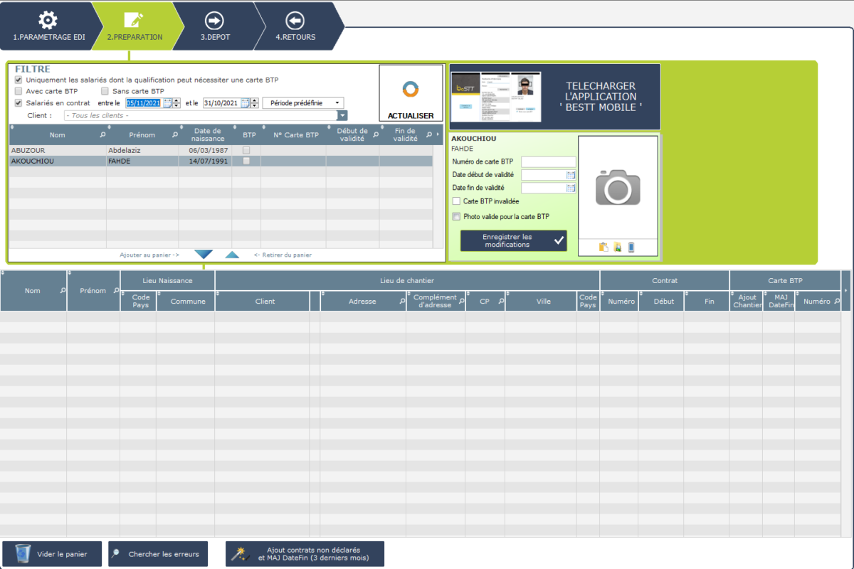Click the Numéro de carte BTP field
The height and width of the screenshot is (569, 854).
point(548,162)
